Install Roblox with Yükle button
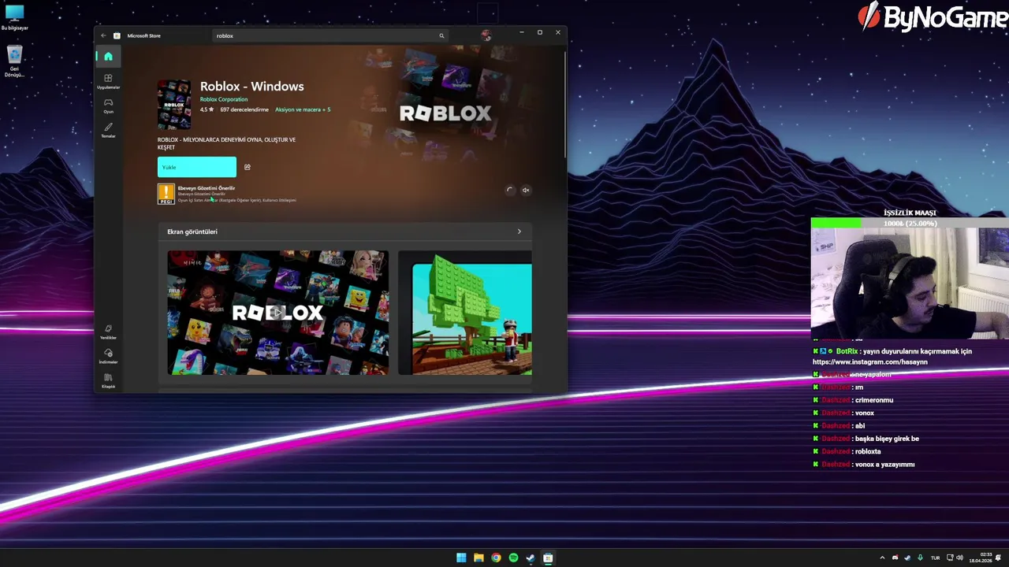 [197, 167]
